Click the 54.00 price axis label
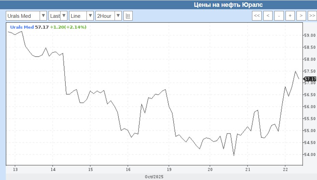Screen dimensions: 317x180 click(309, 155)
